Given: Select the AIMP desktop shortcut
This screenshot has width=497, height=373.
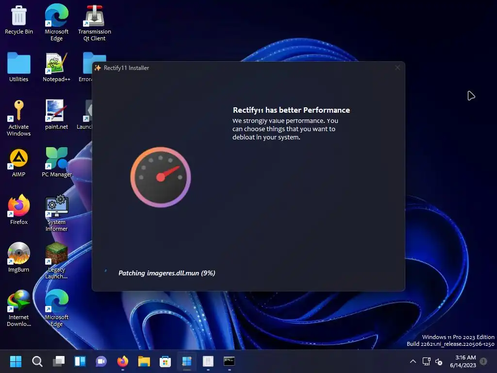Looking at the screenshot, I should 19,162.
